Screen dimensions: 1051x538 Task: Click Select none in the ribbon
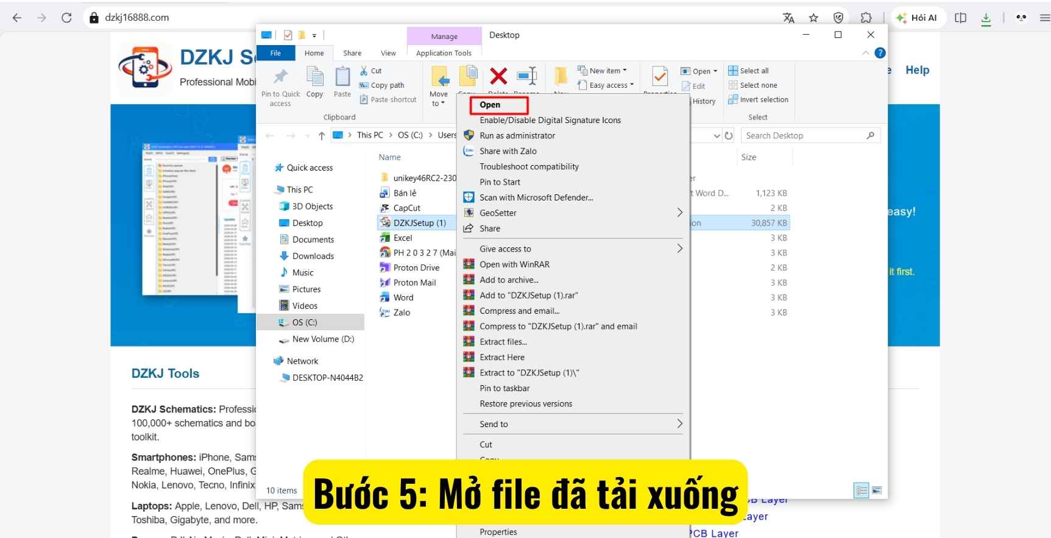pyautogui.click(x=753, y=85)
